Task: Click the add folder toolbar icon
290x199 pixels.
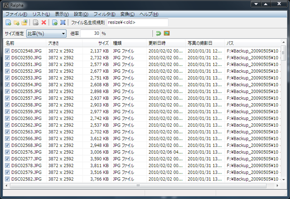Action: [x=16, y=23]
